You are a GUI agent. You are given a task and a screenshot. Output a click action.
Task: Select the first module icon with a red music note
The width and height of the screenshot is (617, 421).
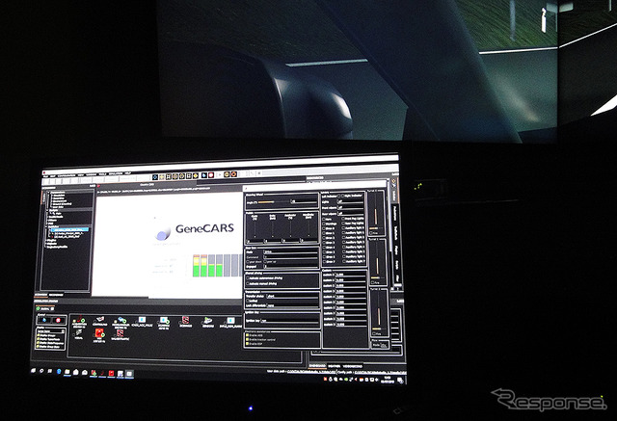click(x=80, y=318)
